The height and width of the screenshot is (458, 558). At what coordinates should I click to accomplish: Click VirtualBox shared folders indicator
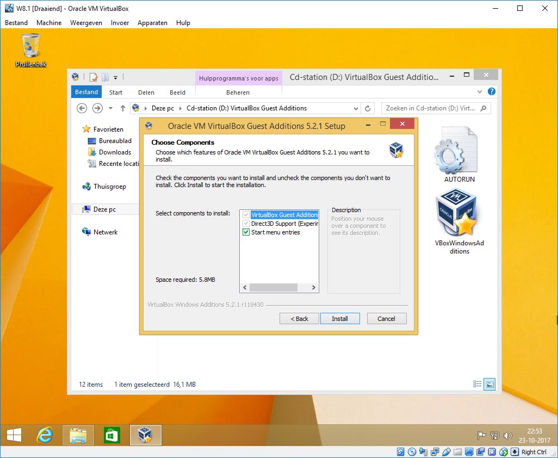coord(457,452)
